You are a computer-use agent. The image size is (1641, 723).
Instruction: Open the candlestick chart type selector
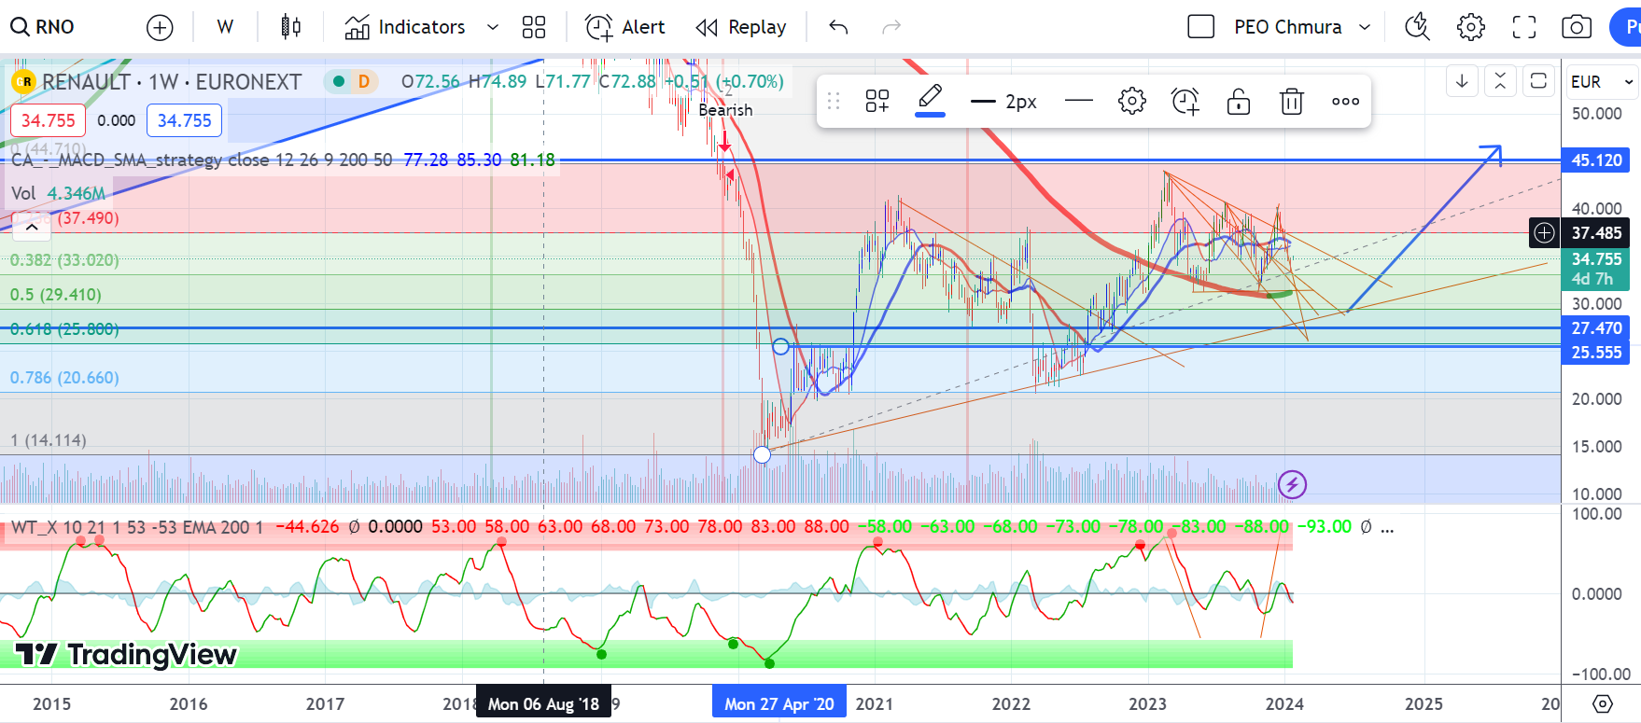tap(290, 27)
